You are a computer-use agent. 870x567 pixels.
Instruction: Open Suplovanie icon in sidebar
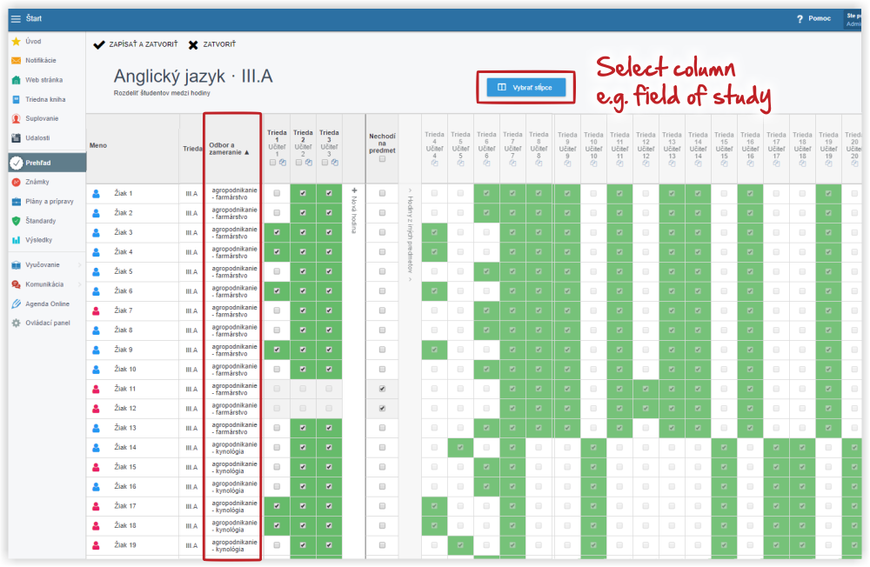pyautogui.click(x=16, y=119)
